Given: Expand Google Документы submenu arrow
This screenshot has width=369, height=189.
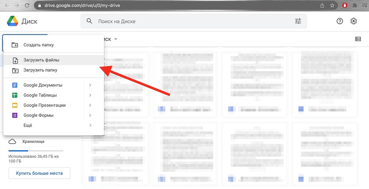Looking at the screenshot, I should click(90, 85).
